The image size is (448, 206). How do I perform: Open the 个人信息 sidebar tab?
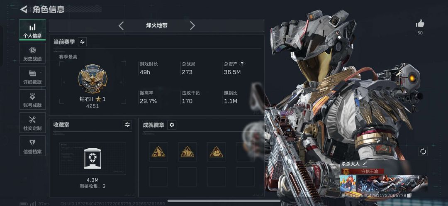[x=32, y=30]
